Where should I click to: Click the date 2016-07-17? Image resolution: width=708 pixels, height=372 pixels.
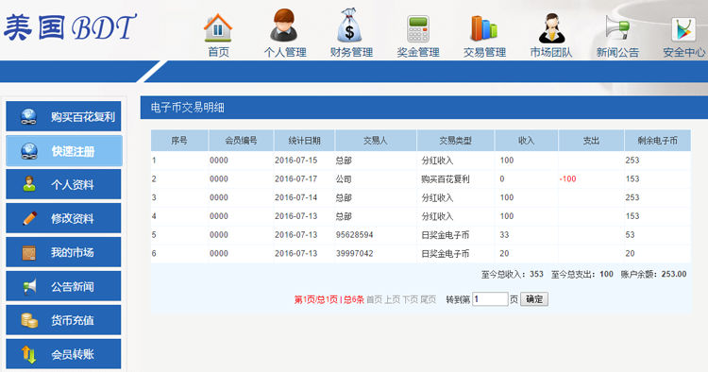coord(295,178)
